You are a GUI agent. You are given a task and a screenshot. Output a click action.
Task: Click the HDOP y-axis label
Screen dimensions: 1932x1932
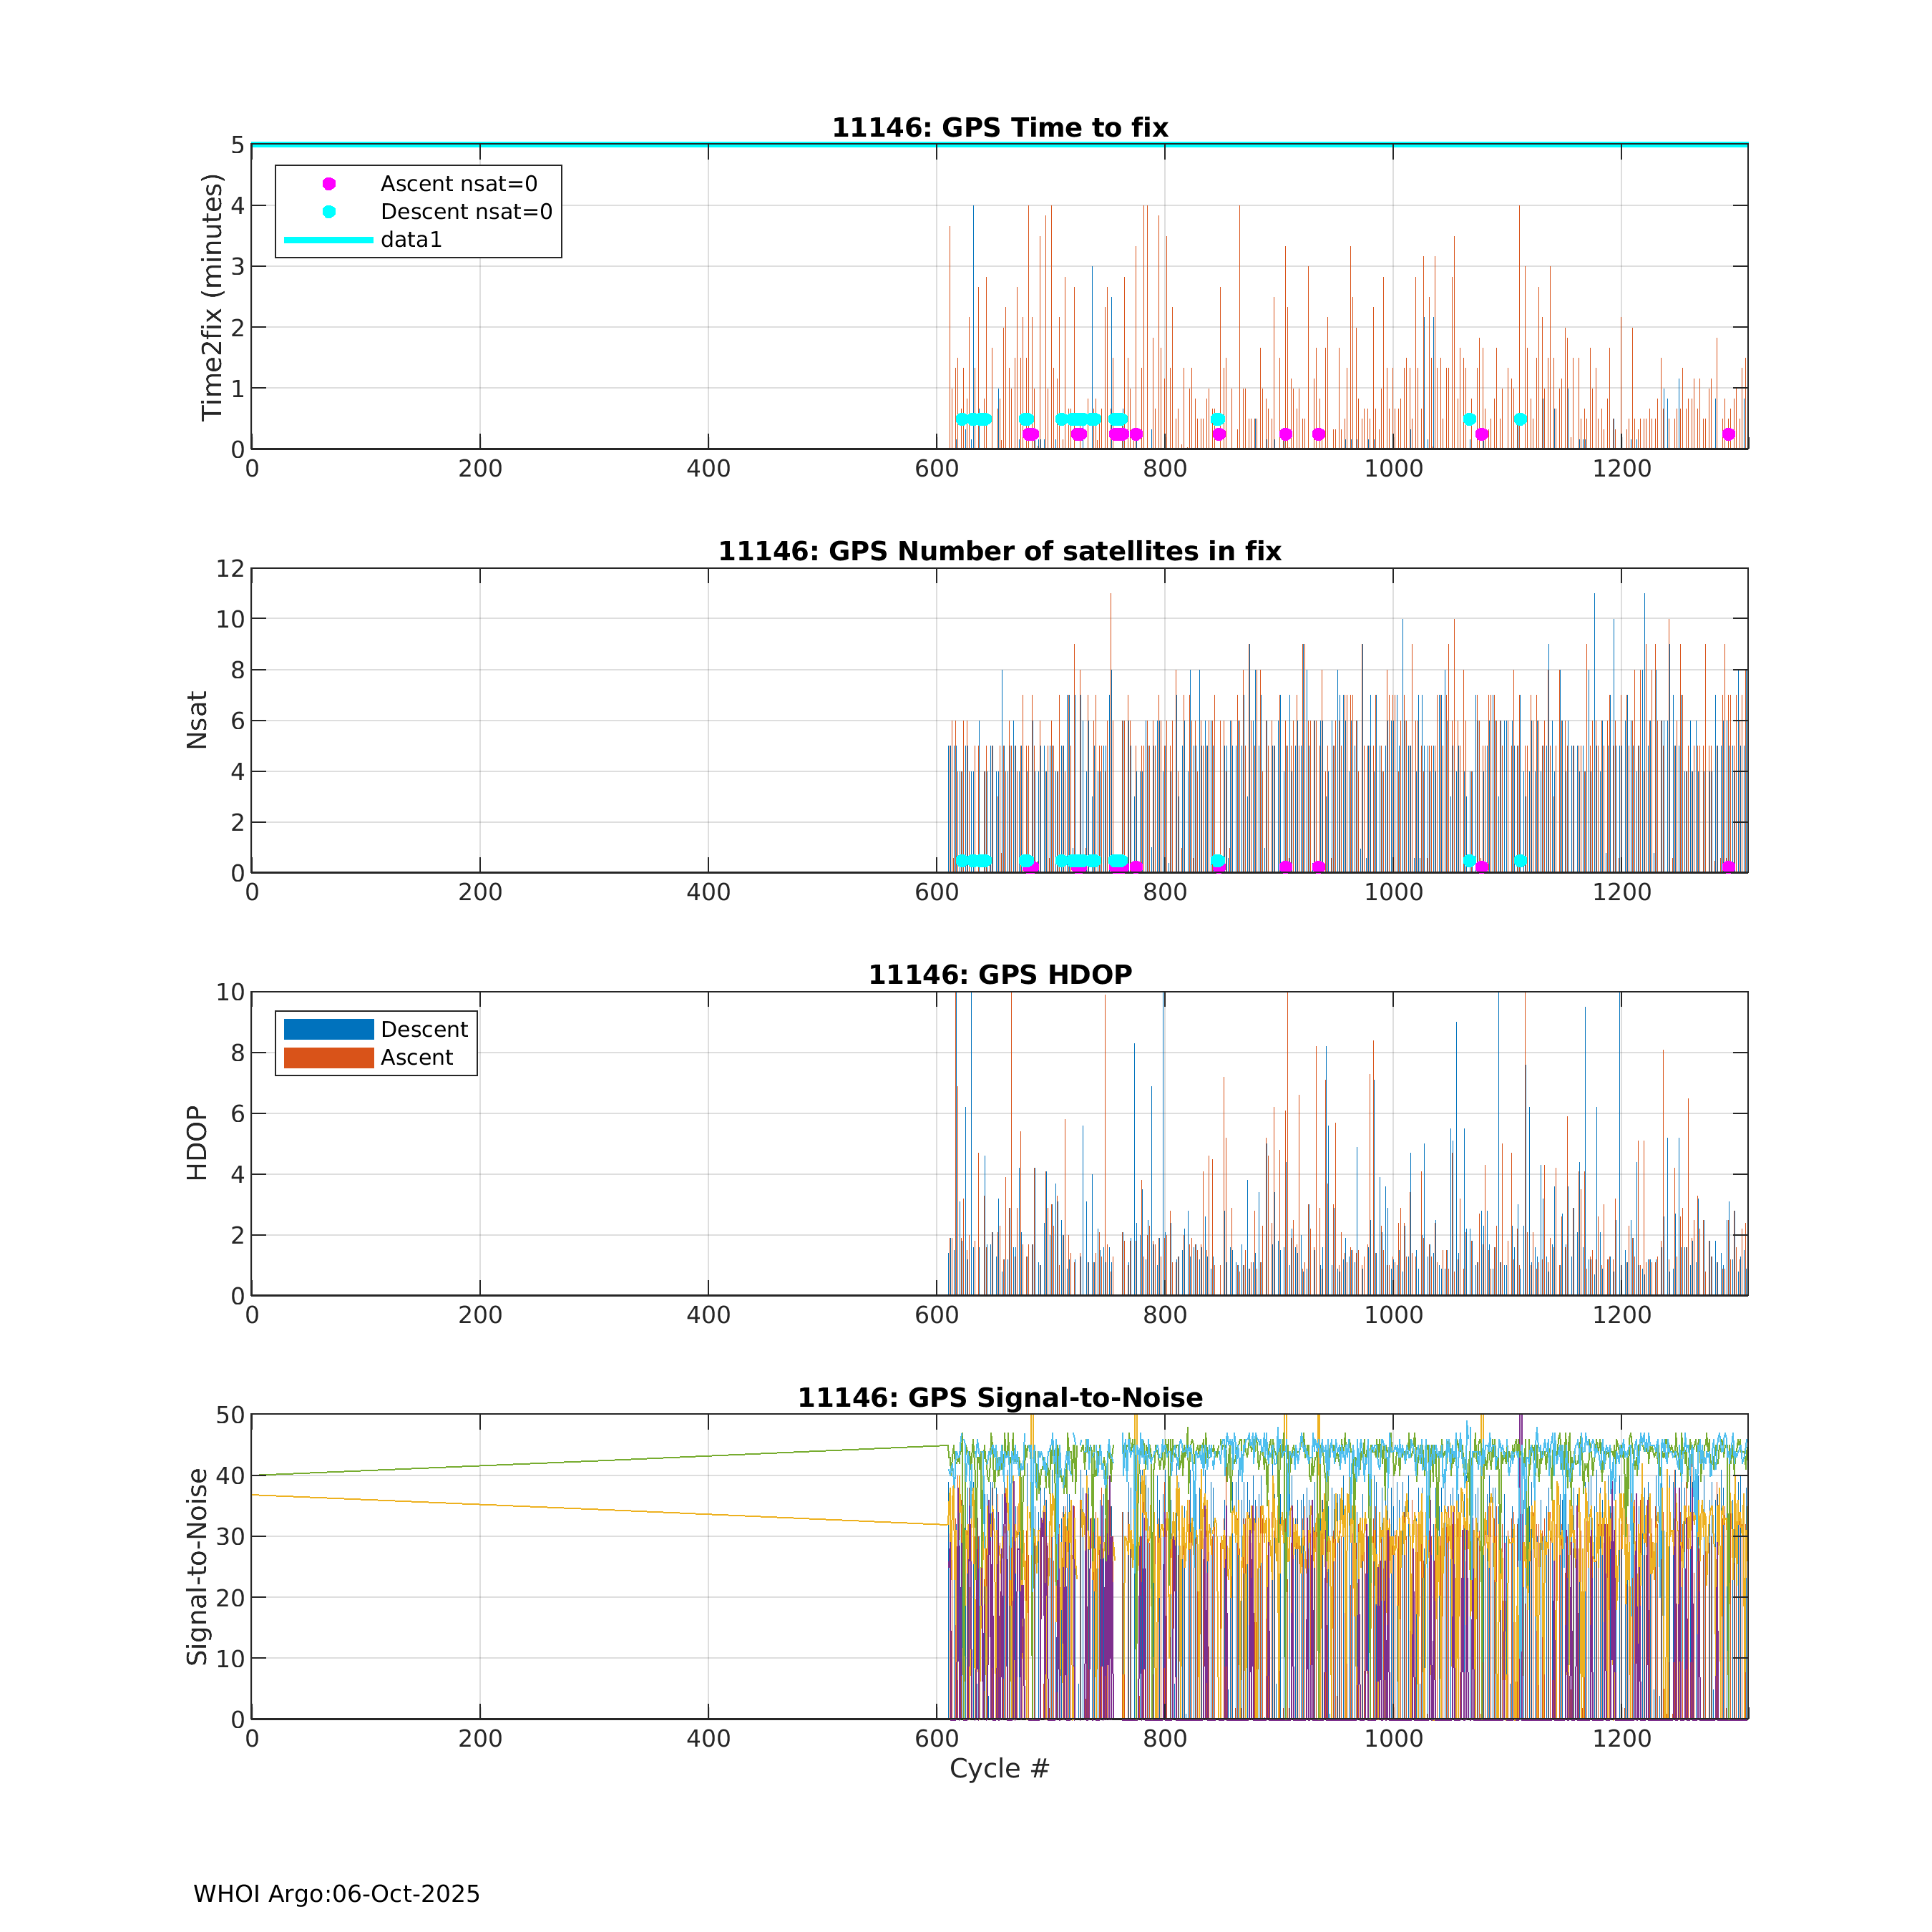(x=197, y=1143)
